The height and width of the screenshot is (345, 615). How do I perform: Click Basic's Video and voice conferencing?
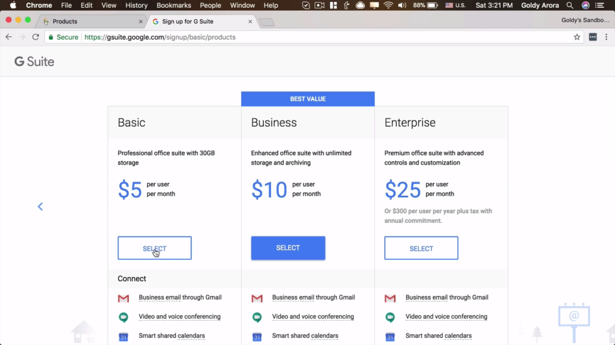coord(180,316)
